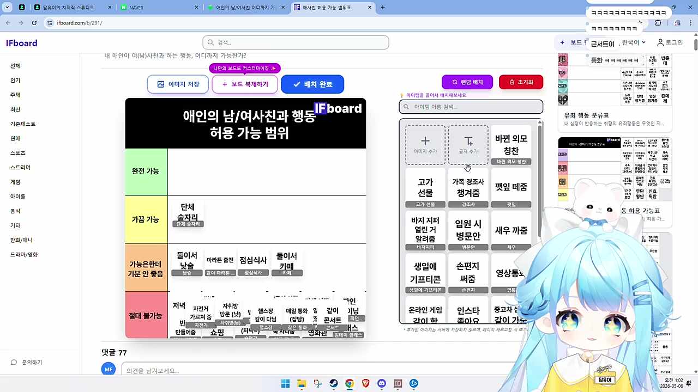This screenshot has width=698, height=392.
Task: Click the blue 배치 완료 button
Action: 312,84
